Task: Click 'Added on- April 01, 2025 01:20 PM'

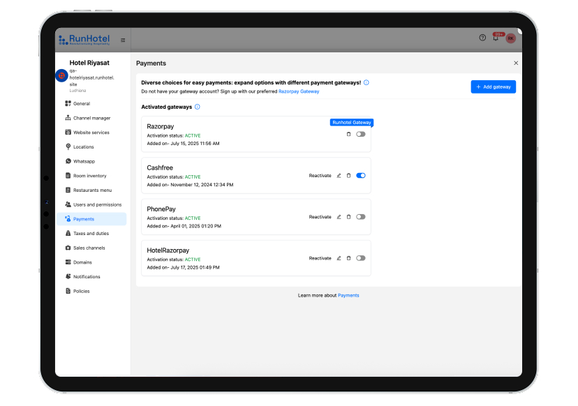Action: (x=184, y=226)
